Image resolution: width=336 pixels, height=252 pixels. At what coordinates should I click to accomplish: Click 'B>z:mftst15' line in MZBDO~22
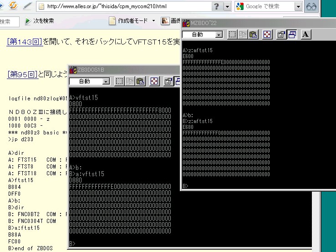tap(198, 121)
